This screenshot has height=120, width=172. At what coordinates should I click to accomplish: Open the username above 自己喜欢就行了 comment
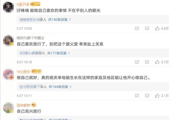click(30, 38)
